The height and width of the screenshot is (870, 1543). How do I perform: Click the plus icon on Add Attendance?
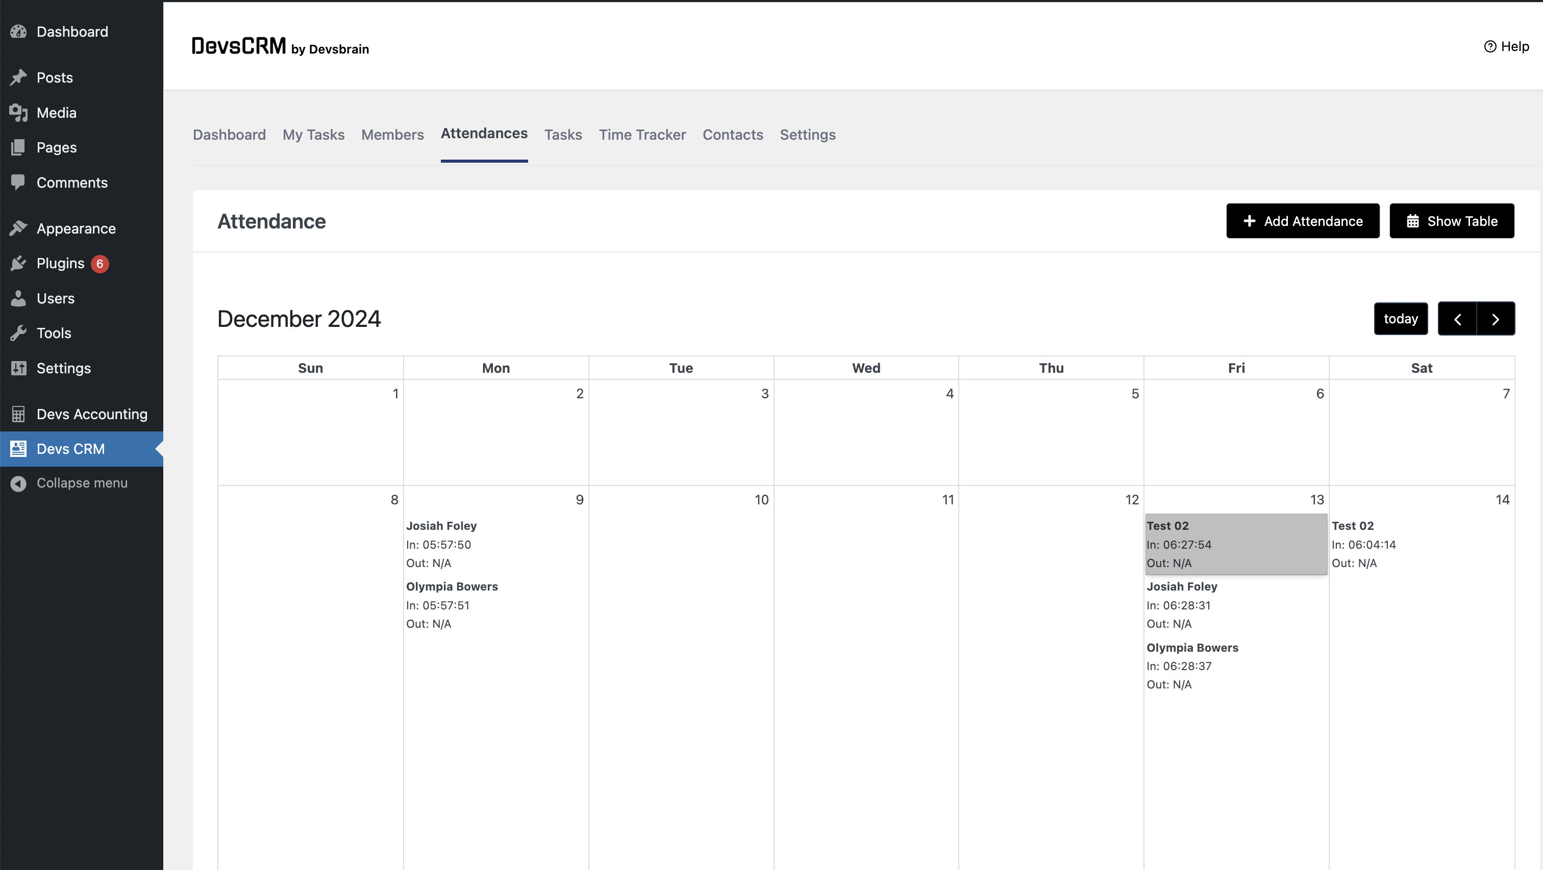pos(1249,221)
